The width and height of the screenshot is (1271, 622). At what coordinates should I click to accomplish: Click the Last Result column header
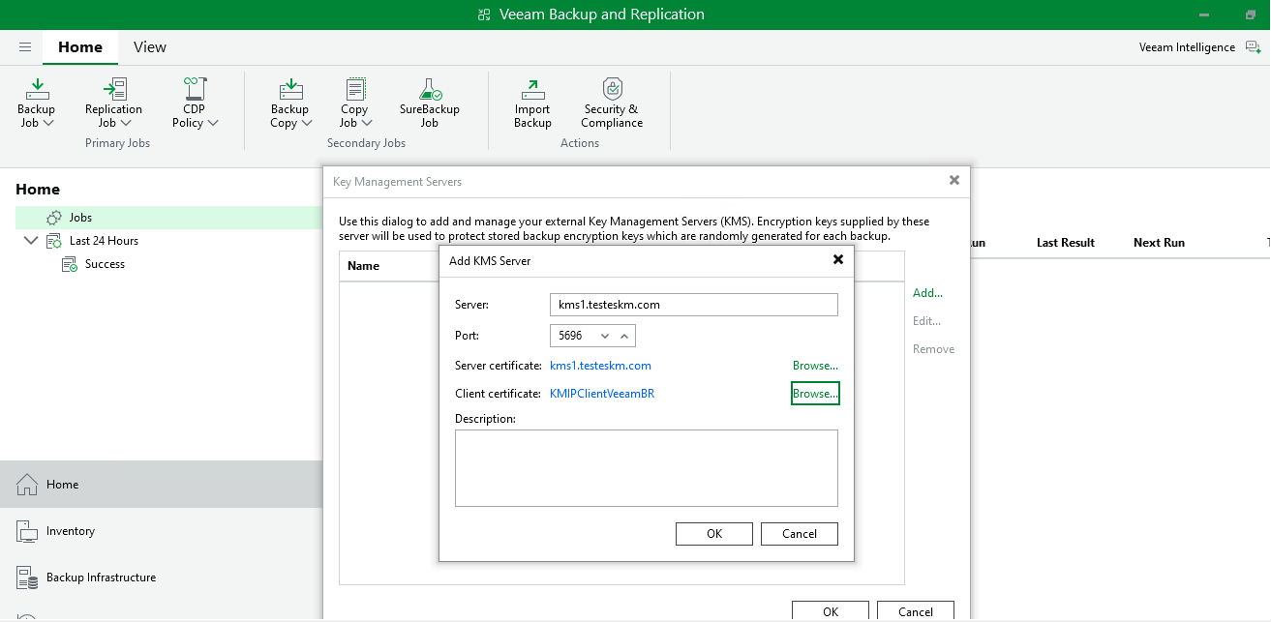[1066, 243]
